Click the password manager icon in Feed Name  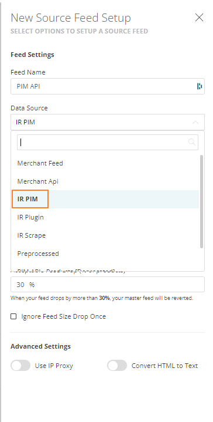[200, 86]
